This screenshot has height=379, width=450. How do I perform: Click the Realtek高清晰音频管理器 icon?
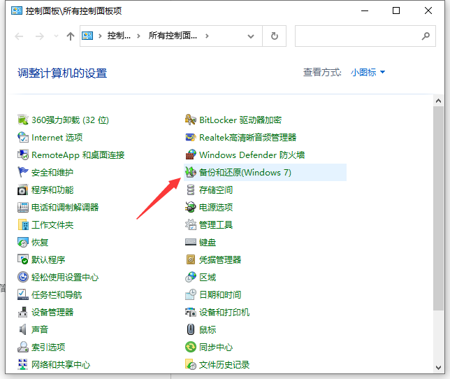tap(191, 138)
